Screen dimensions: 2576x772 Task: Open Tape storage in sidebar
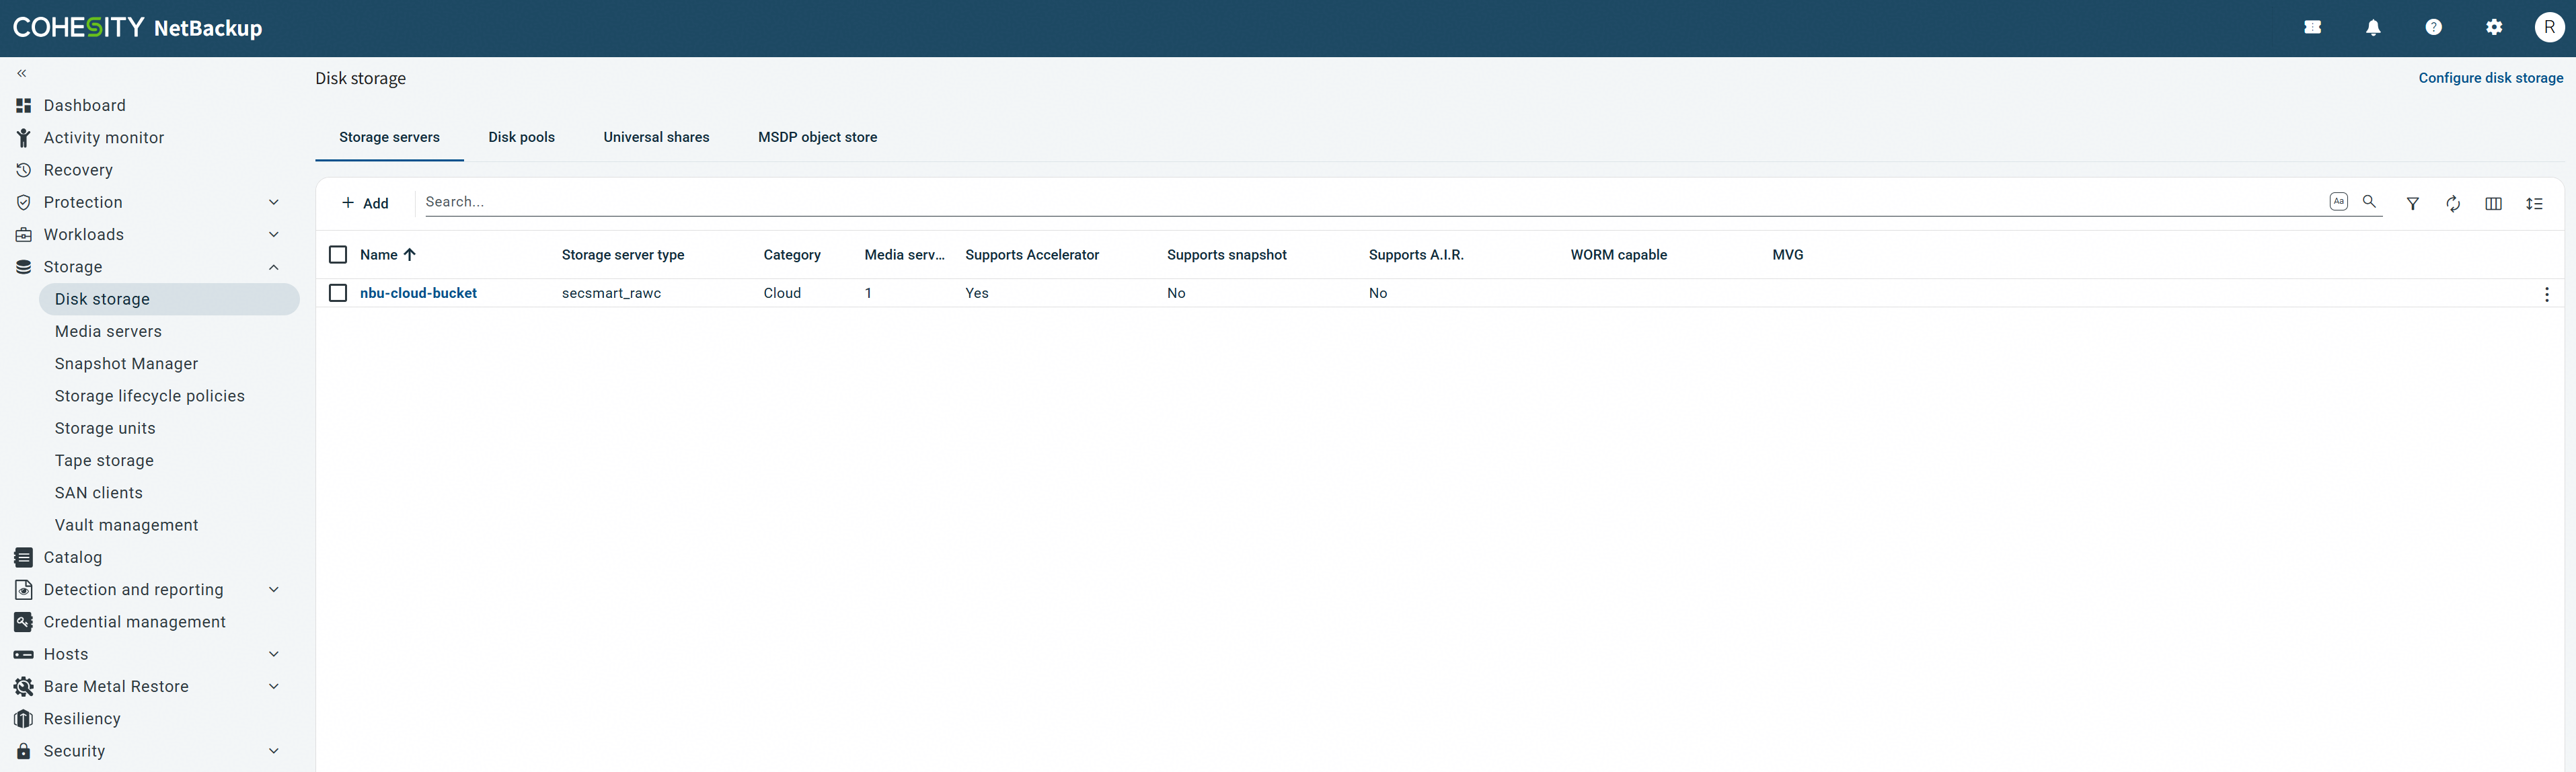[104, 461]
